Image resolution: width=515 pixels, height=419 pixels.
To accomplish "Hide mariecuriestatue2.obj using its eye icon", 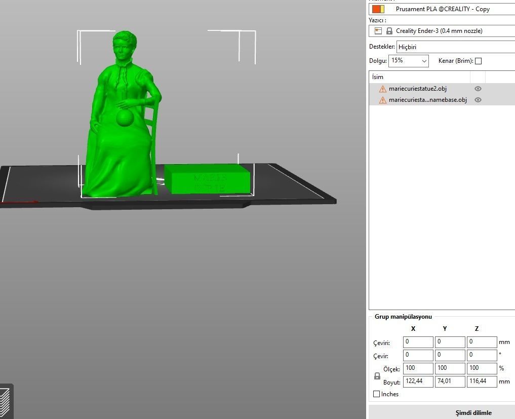I will 478,89.
